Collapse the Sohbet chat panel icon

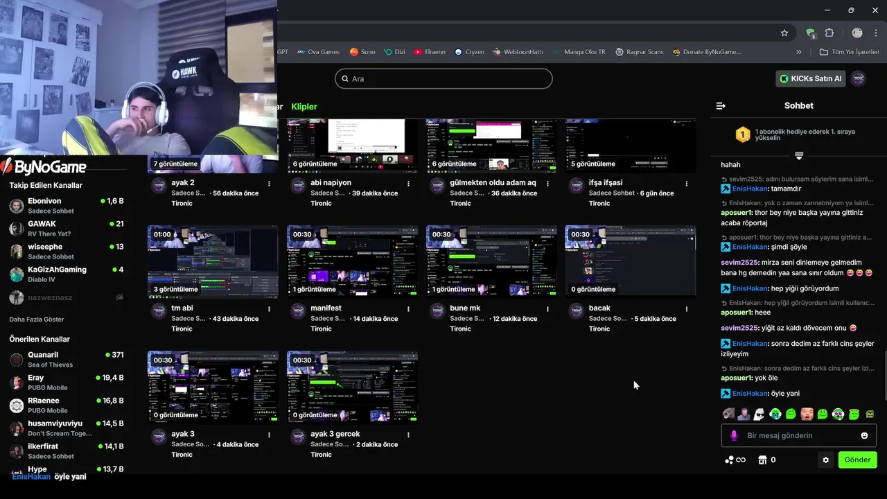(x=721, y=106)
